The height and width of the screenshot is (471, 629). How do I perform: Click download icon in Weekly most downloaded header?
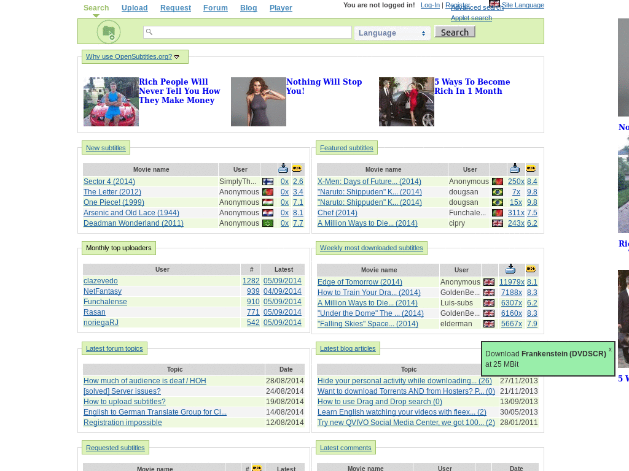[x=510, y=269]
